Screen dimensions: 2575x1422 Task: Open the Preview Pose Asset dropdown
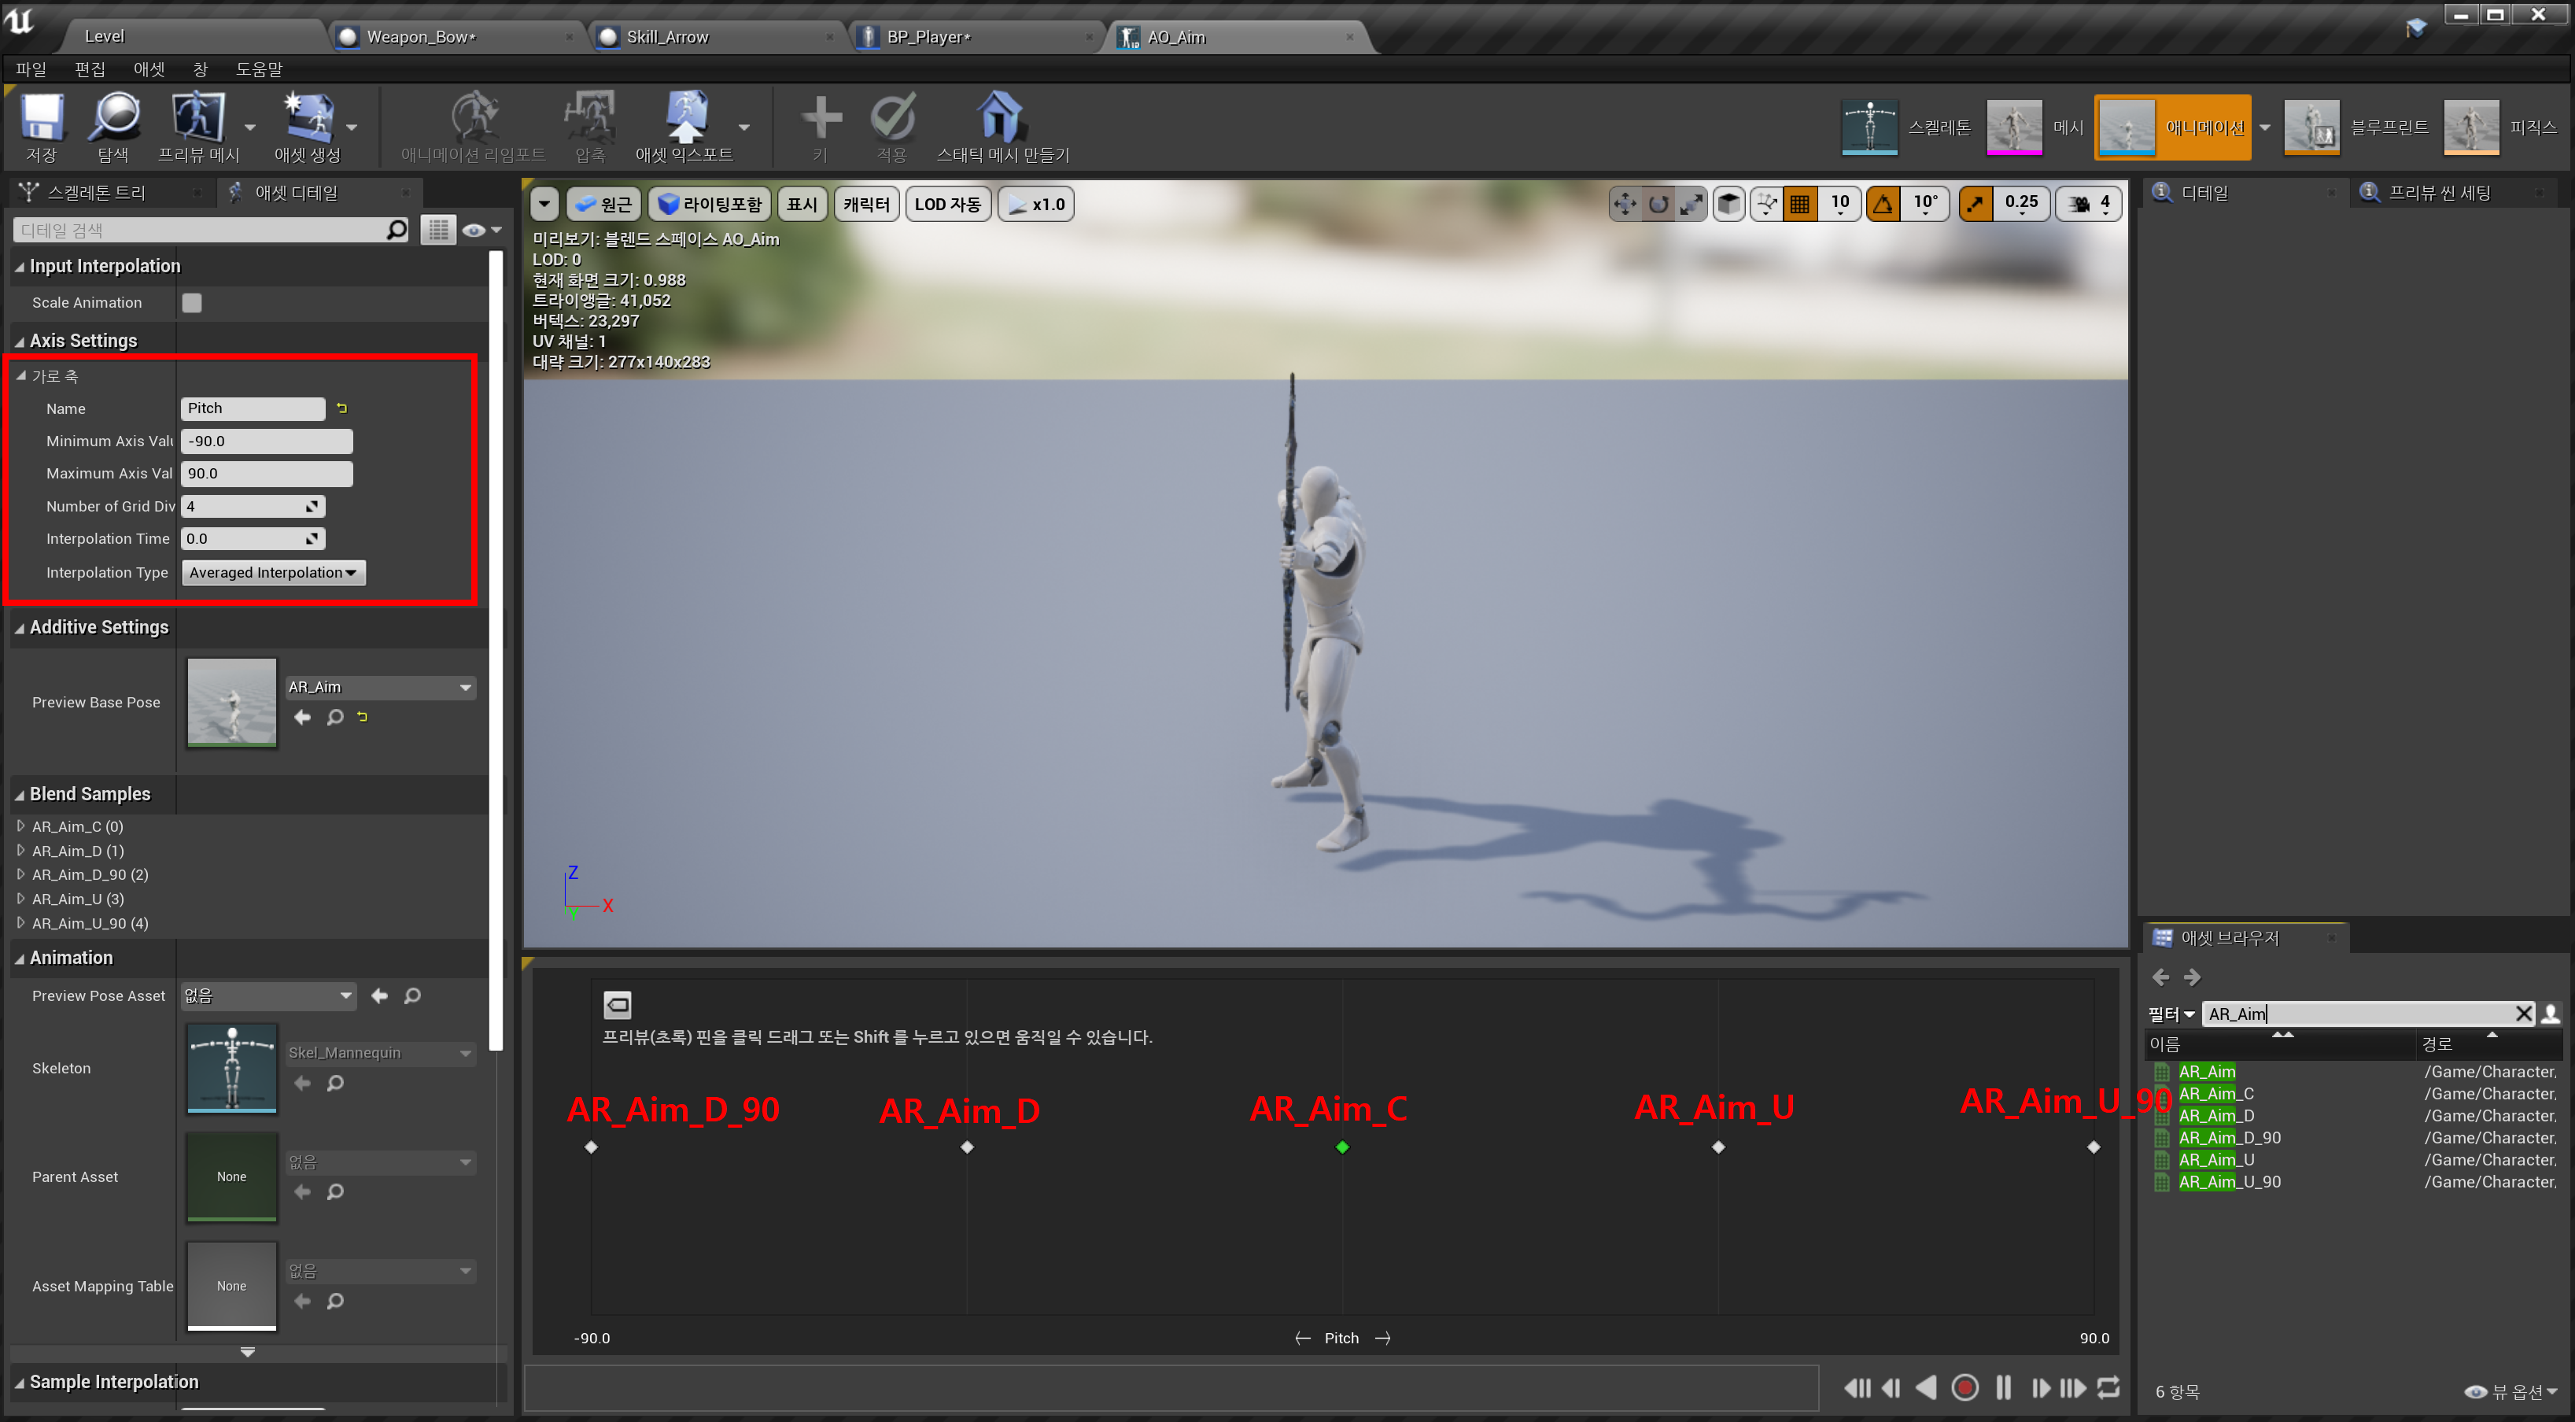268,995
